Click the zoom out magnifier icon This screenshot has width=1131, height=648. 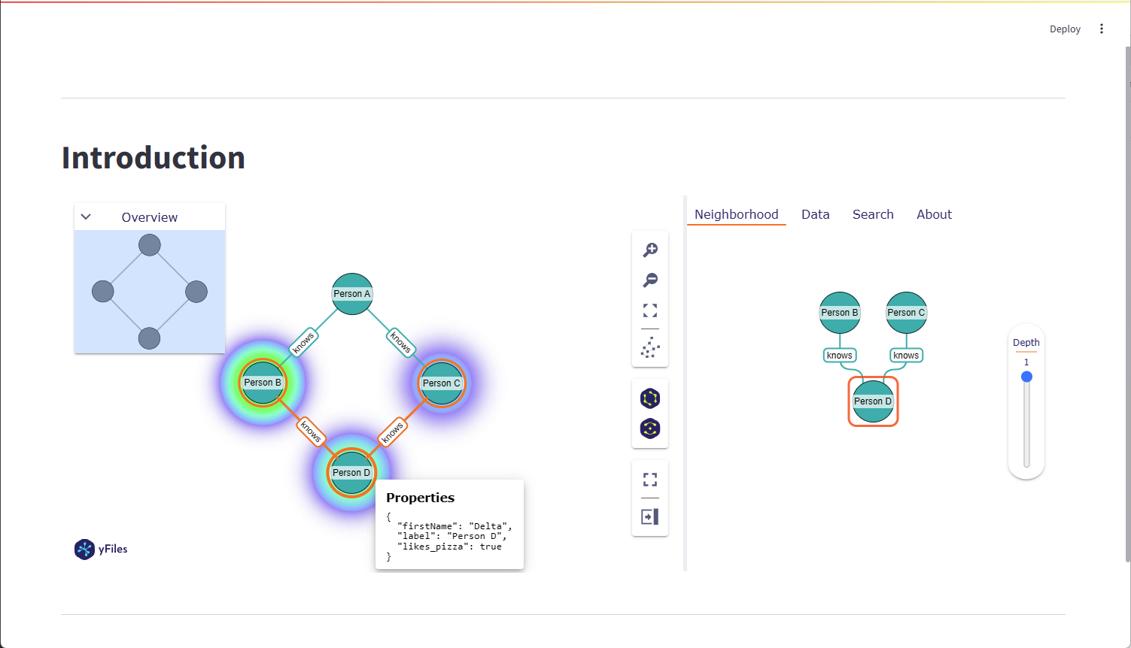point(650,280)
